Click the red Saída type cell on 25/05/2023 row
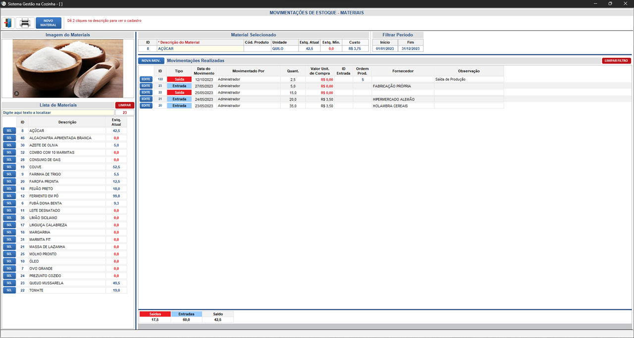Screen dimensions: 634x338 tap(179, 93)
